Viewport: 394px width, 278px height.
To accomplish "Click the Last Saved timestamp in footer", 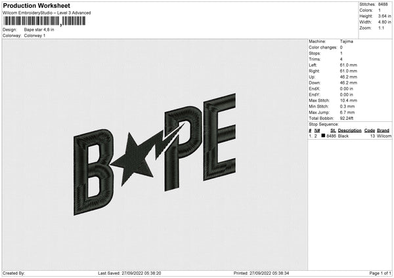I will point(129,273).
